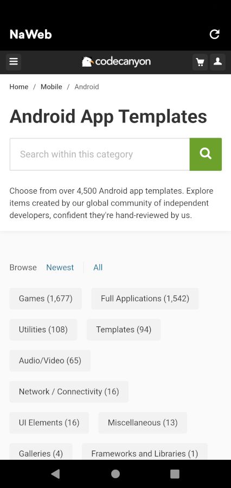Tap the NaWeb refresh icon
Viewport: 231px width, 488px height.
pos(215,34)
